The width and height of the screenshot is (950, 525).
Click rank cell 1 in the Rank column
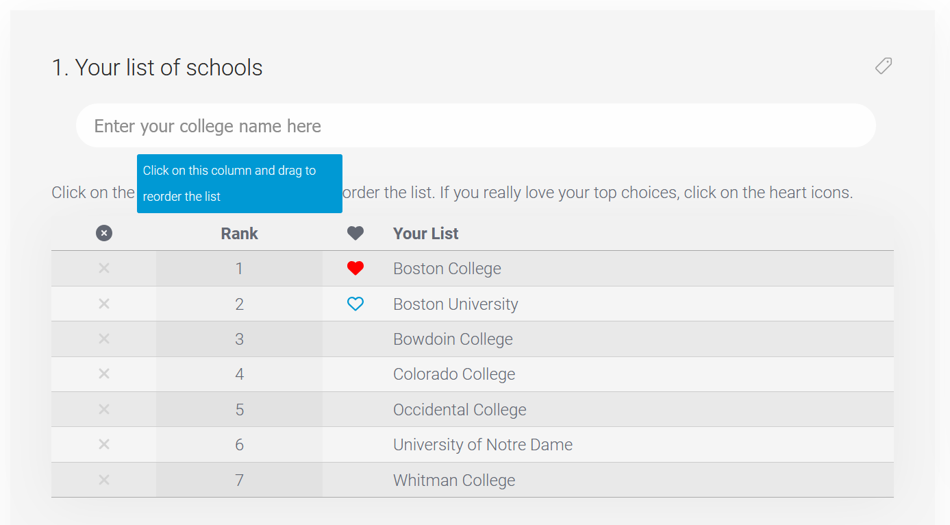[x=239, y=268]
